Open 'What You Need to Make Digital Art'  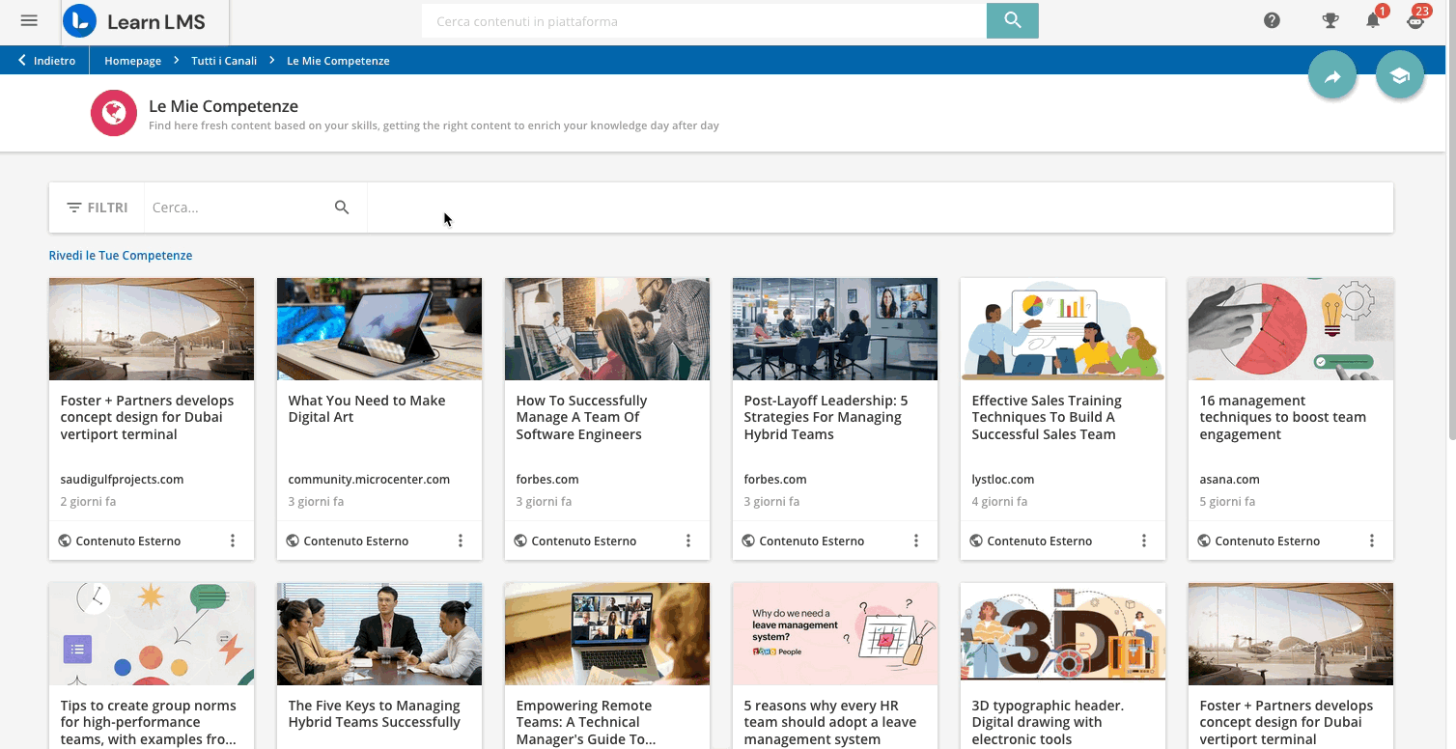[367, 409]
